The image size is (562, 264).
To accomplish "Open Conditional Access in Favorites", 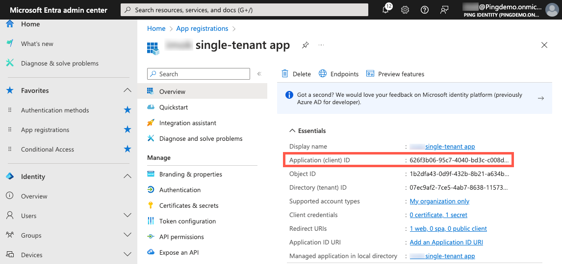I will click(x=47, y=149).
